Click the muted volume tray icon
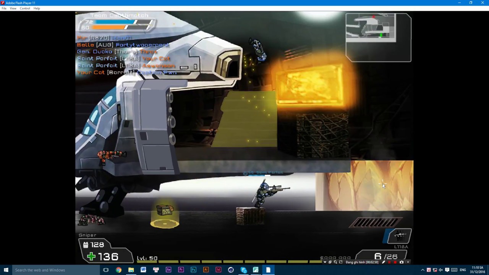The width and height of the screenshot is (489, 275). coord(440,270)
